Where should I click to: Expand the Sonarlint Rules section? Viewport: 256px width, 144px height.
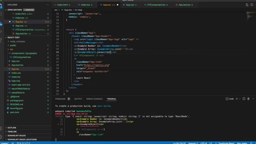[x=16, y=136]
